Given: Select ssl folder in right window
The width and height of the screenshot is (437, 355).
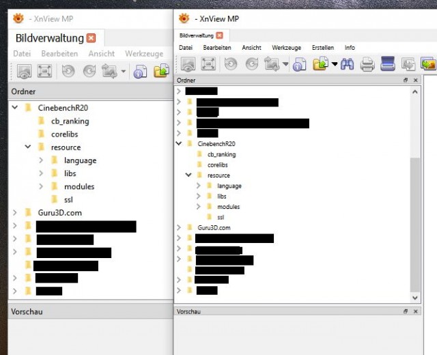Looking at the screenshot, I should tap(221, 217).
